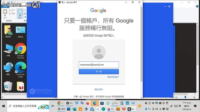Click Paint vertical scrollbar up arrow
Viewport: 200px width, 112px height.
pos(197,24)
